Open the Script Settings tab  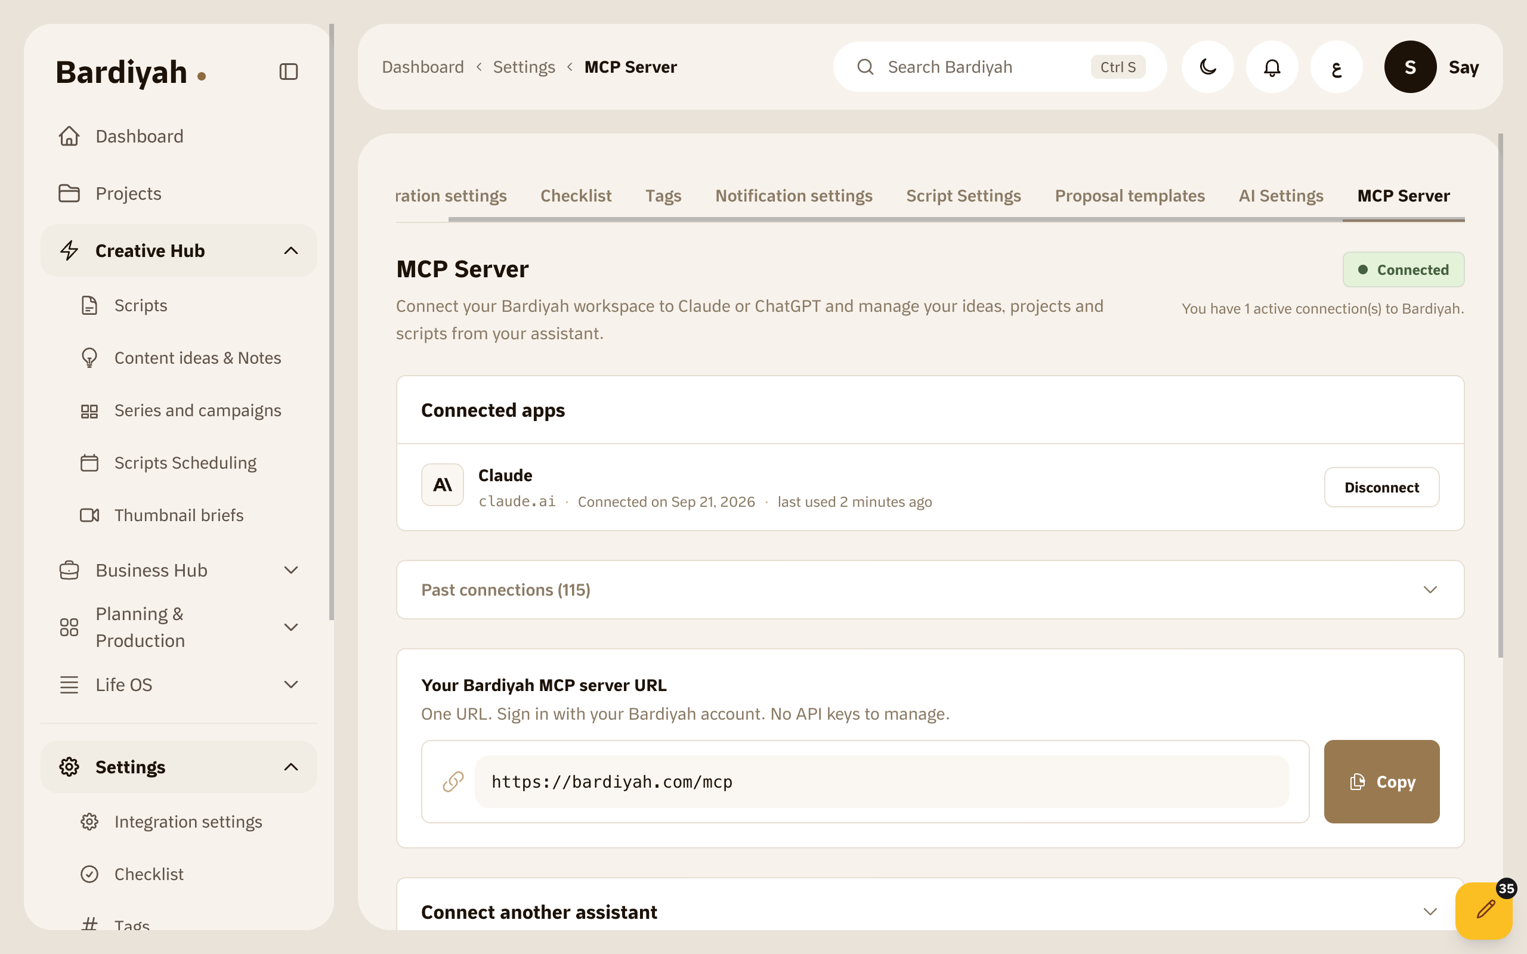[x=963, y=196]
